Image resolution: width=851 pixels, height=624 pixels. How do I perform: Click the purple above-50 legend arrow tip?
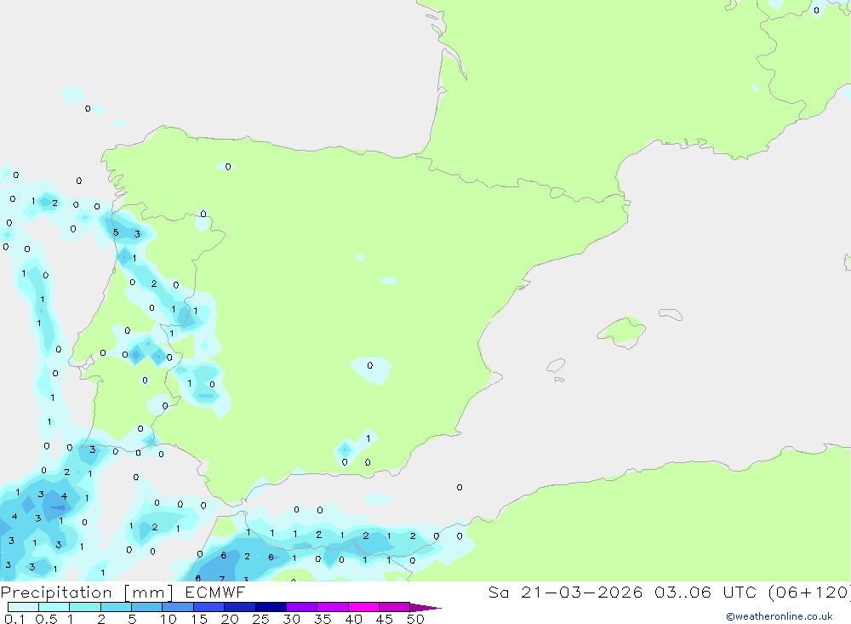tap(425, 607)
